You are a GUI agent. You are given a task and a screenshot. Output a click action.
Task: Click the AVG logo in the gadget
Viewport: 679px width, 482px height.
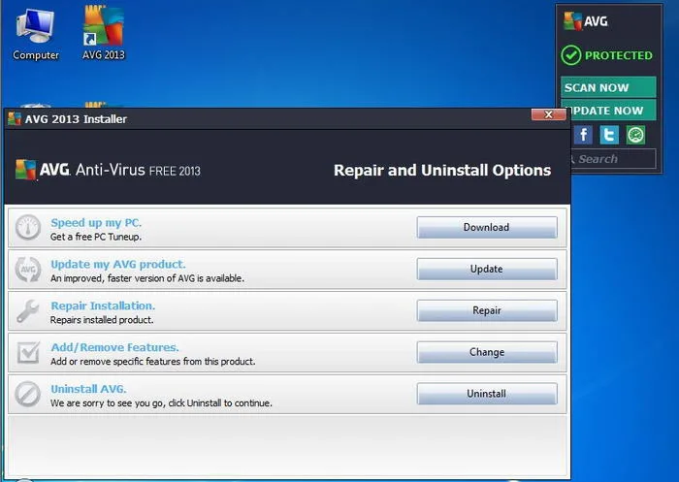[x=586, y=20]
